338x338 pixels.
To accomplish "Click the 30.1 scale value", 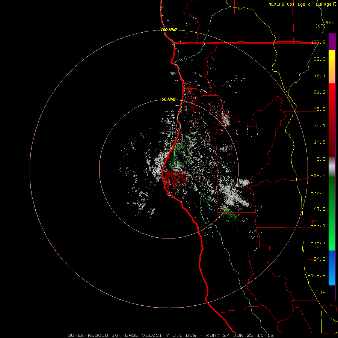I will [320, 126].
